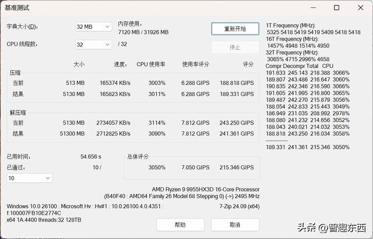This screenshot has width=373, height=239.
Task: Open the 字典大小 32 MB dropdown
Action: [x=93, y=27]
